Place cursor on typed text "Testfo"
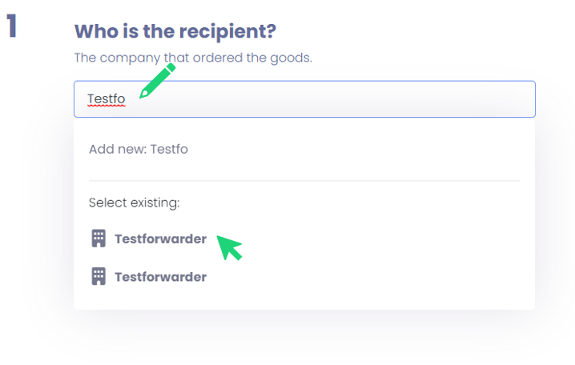Image resolution: width=575 pixels, height=365 pixels. (x=106, y=99)
